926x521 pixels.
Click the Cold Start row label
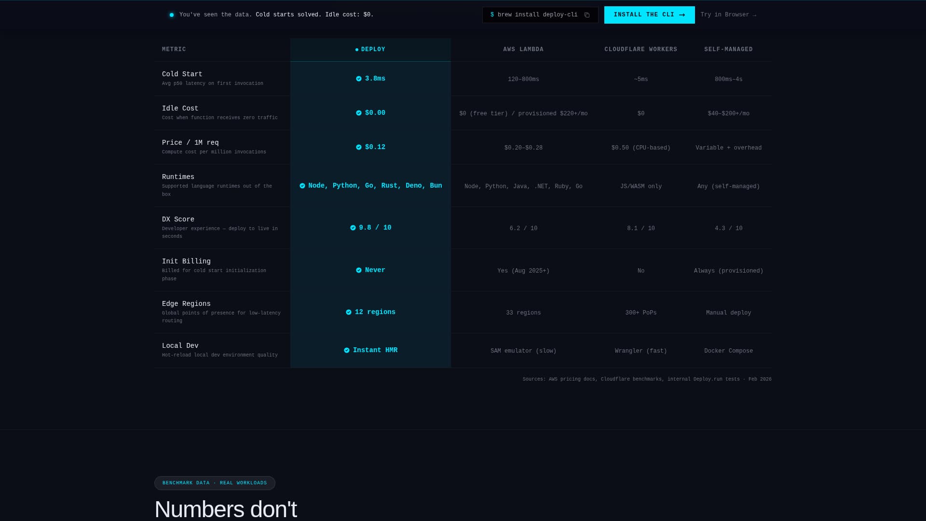(182, 74)
